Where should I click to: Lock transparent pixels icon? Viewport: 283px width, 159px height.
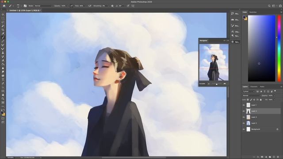click(x=248, y=100)
